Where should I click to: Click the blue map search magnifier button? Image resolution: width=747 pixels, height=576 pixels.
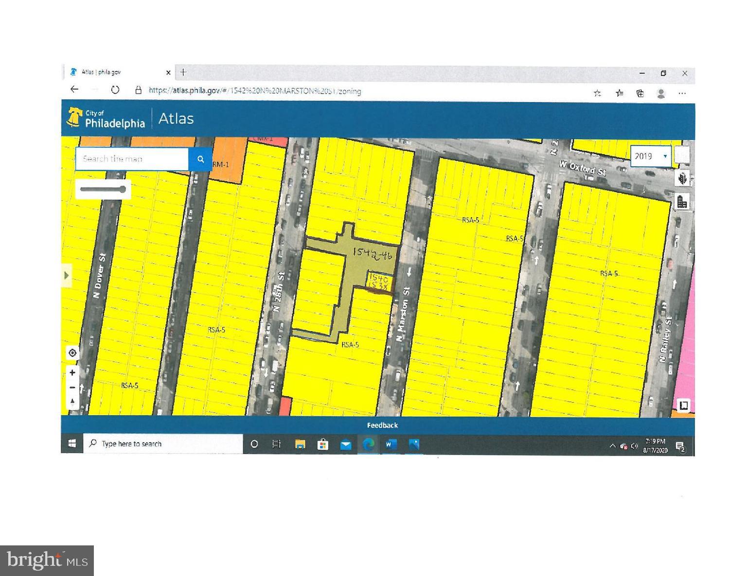[200, 159]
